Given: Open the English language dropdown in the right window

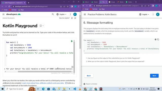Looking at the screenshot, I should (144, 14).
